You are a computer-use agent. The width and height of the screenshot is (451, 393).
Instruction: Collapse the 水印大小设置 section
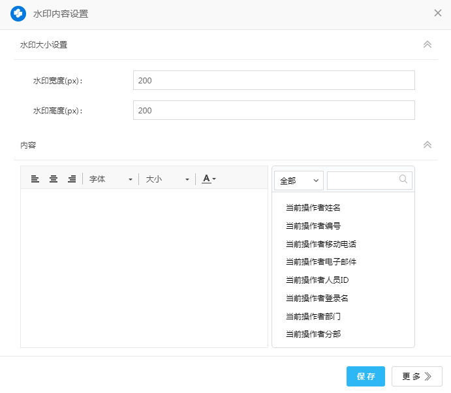428,45
